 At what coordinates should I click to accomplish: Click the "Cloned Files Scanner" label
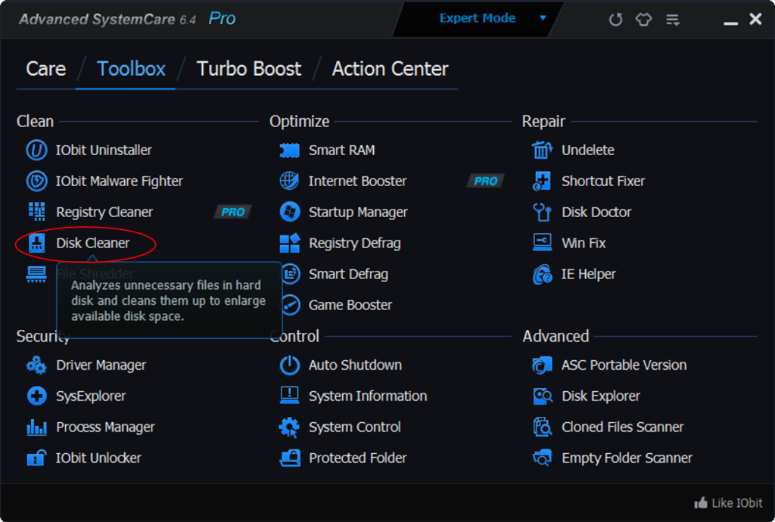[623, 427]
